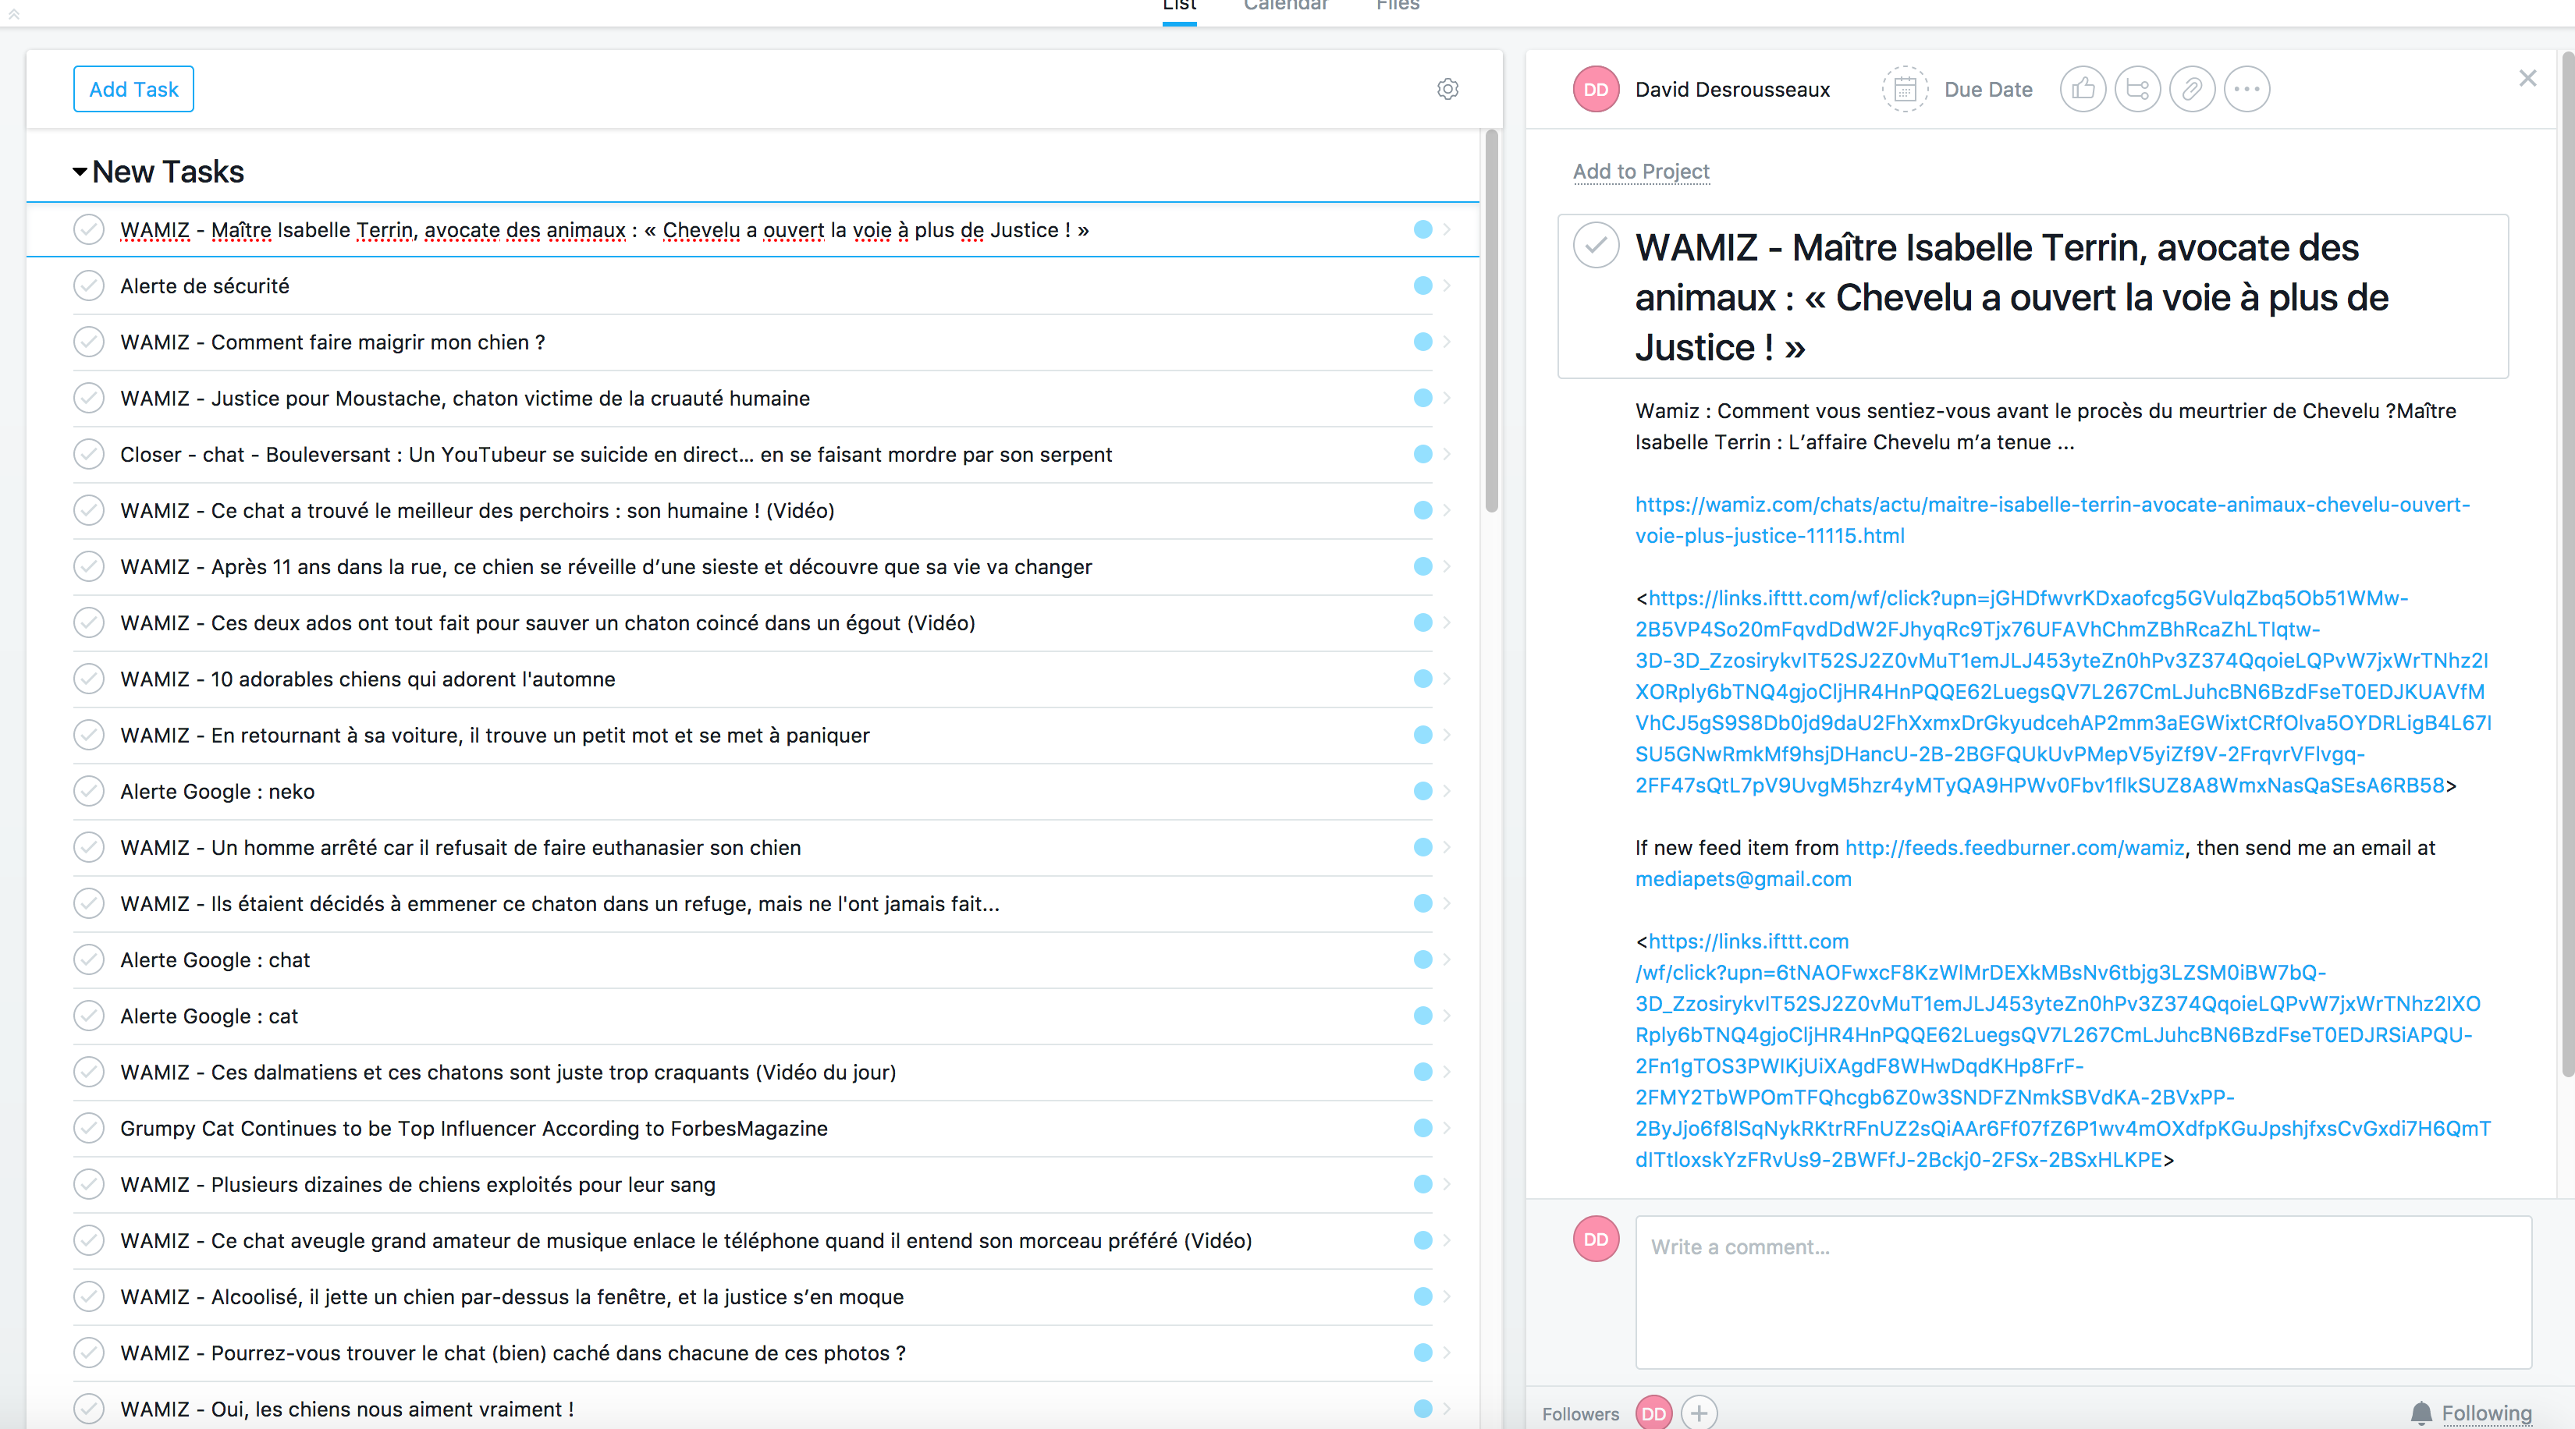Select task Après 11 ans dans la rue

click(606, 566)
